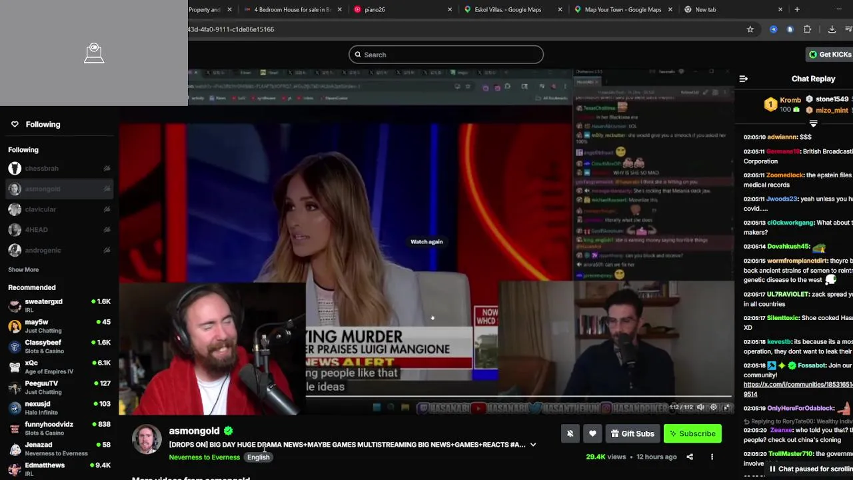
Task: Click the Kick search field
Action: click(x=446, y=55)
